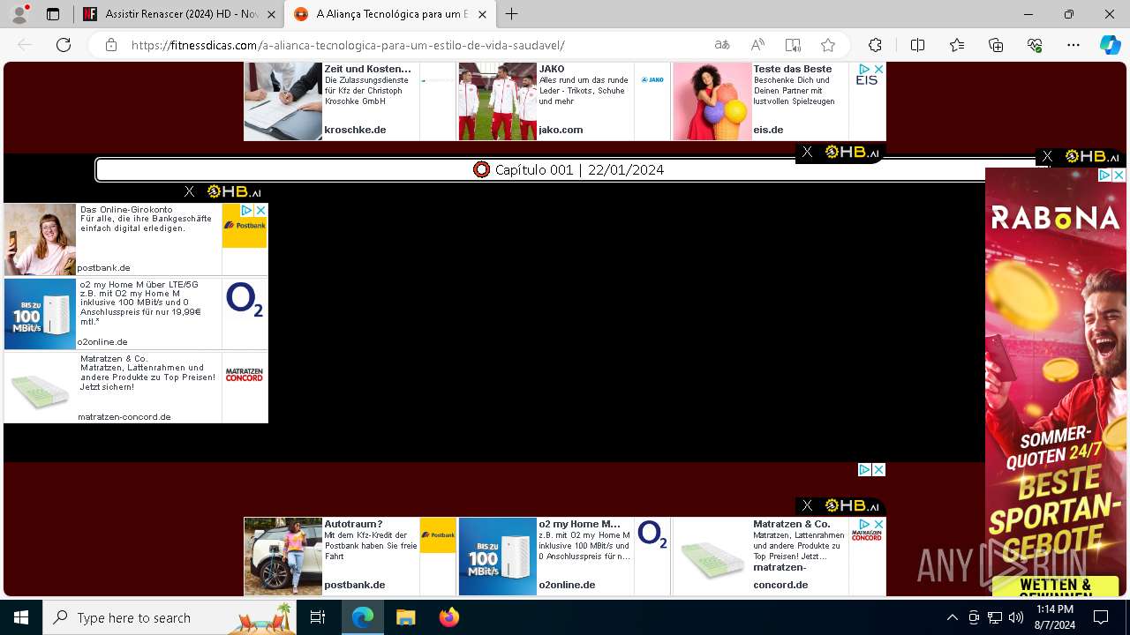Viewport: 1130px width, 635px height.
Task: Open notification center icon
Action: click(1101, 617)
